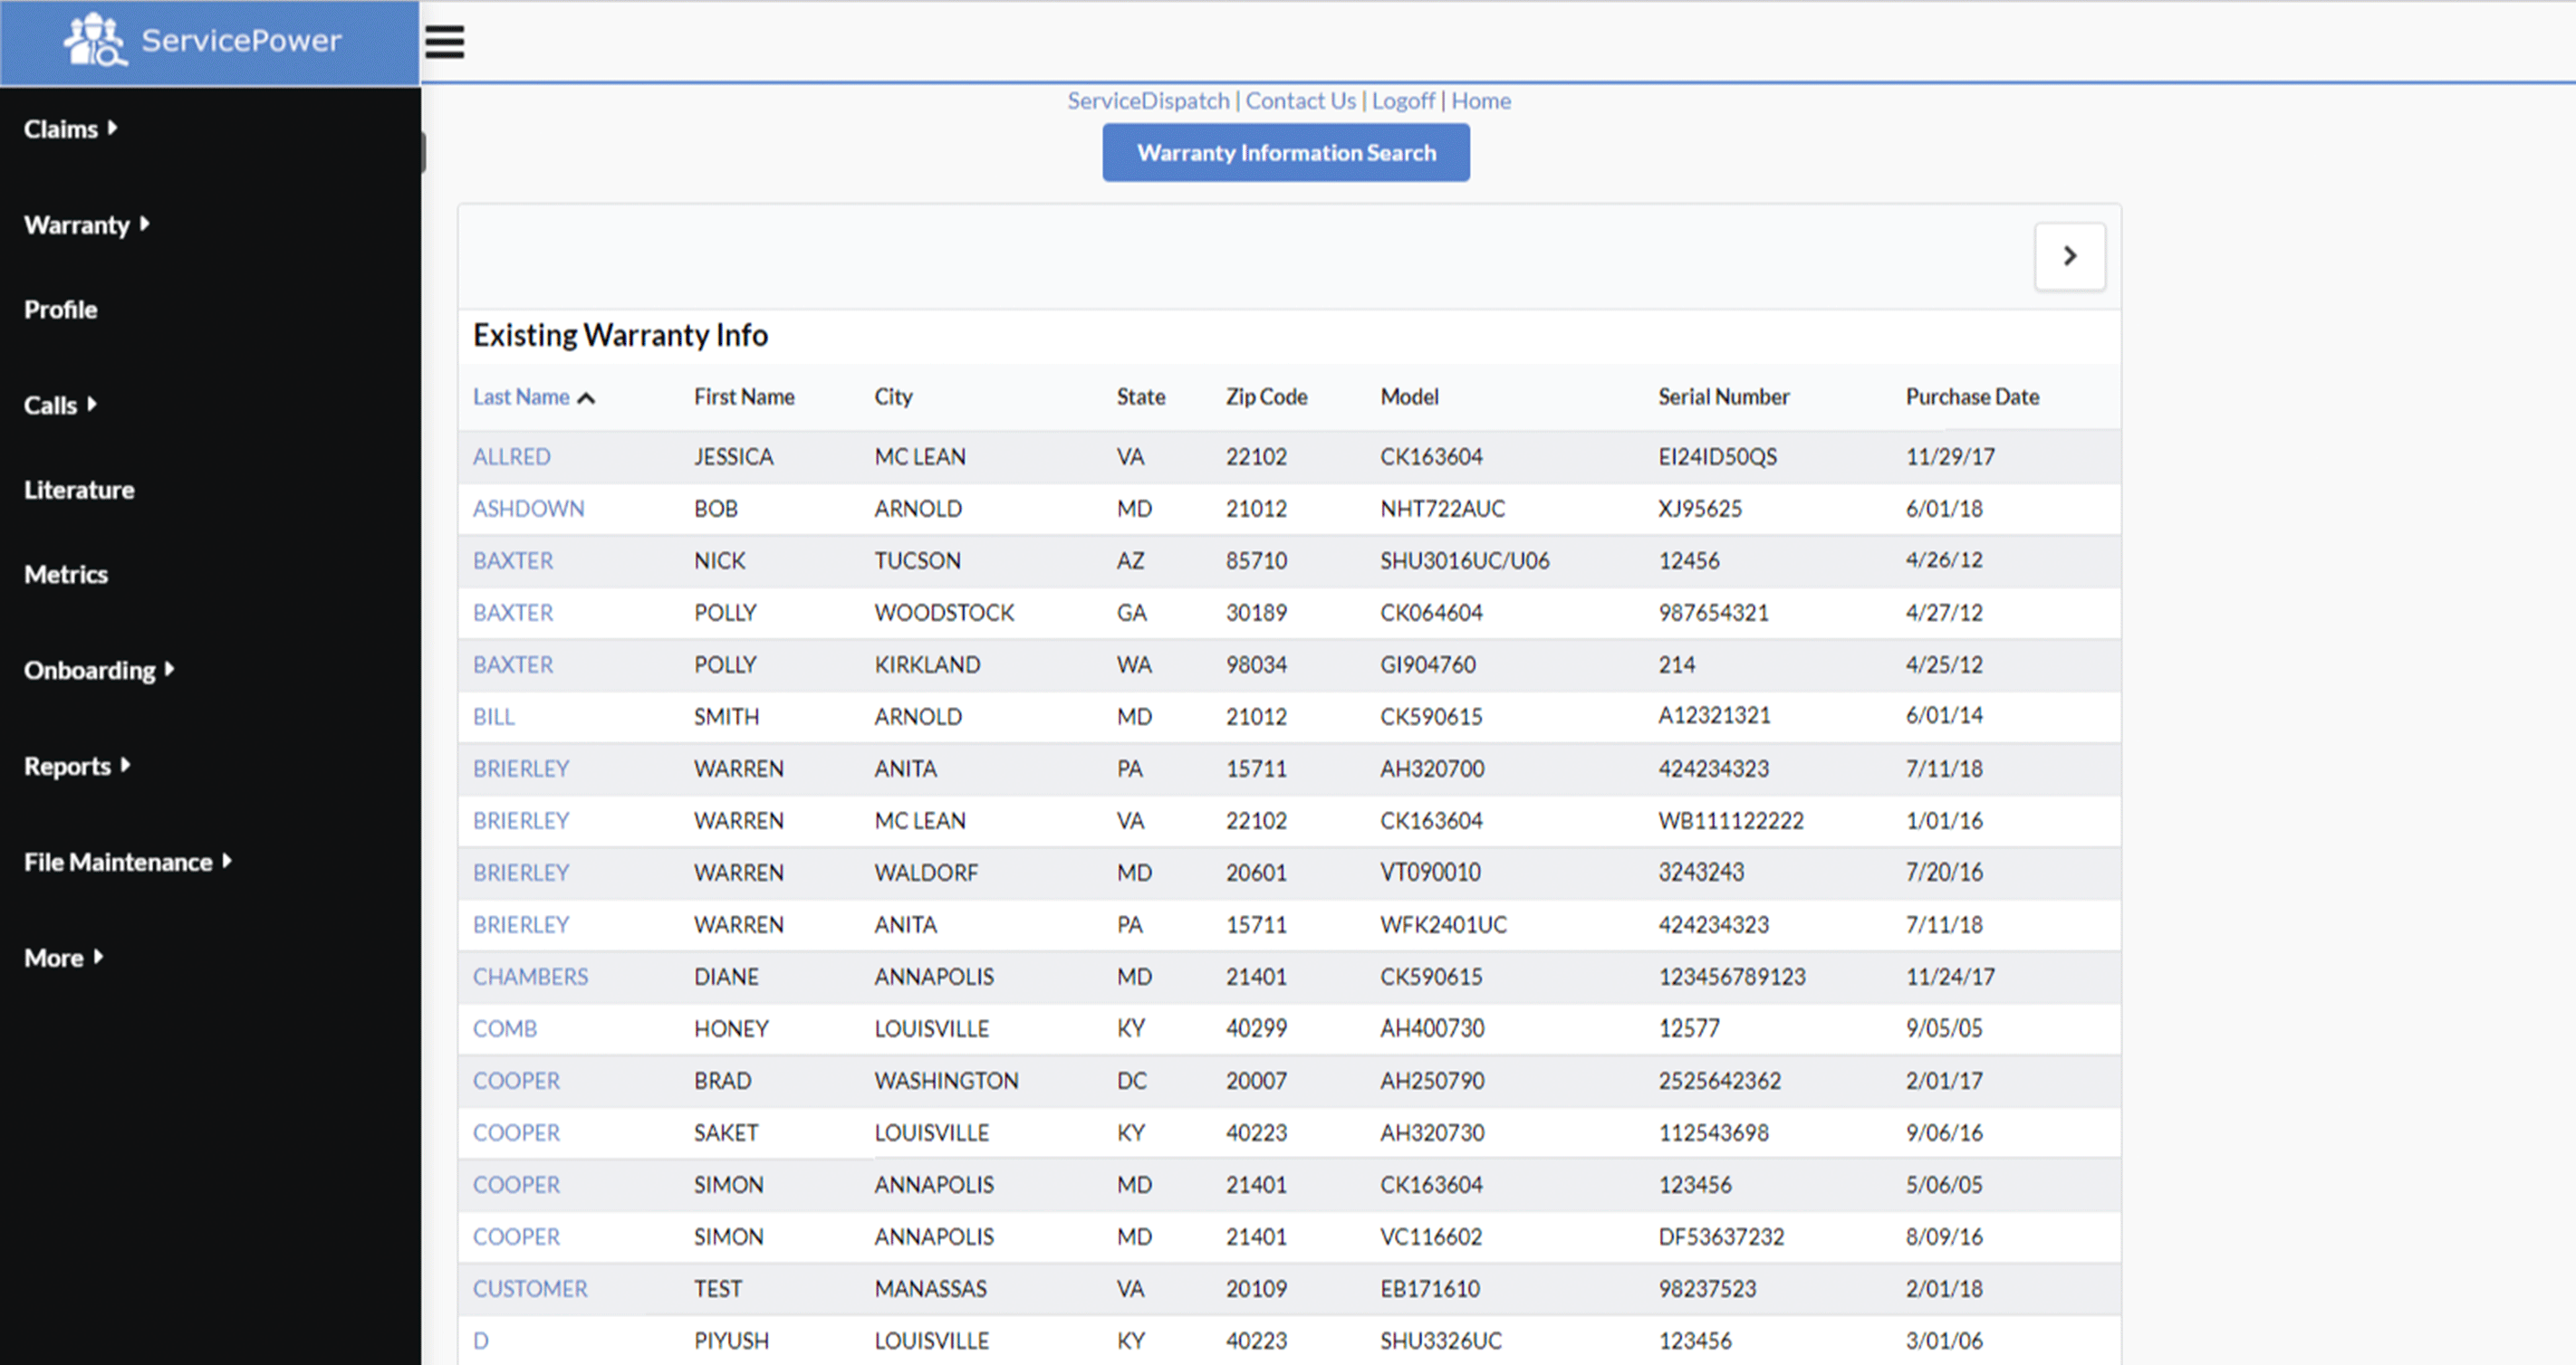Viewport: 2576px width, 1365px height.
Task: Click the State column header
Action: tap(1141, 396)
